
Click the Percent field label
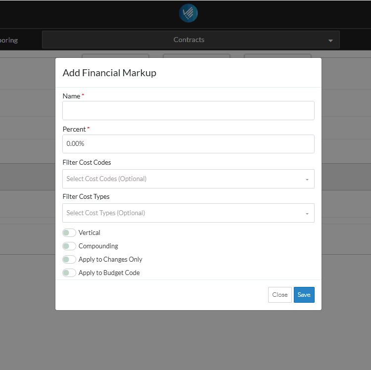[74, 129]
